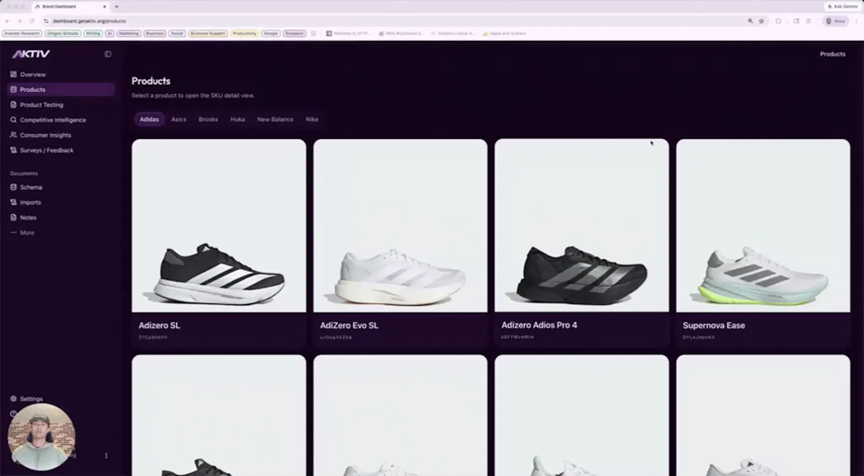Open the Work profile chip

(835, 21)
